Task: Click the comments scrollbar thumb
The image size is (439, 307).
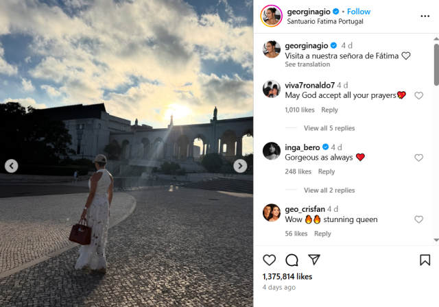Action: coord(436,64)
